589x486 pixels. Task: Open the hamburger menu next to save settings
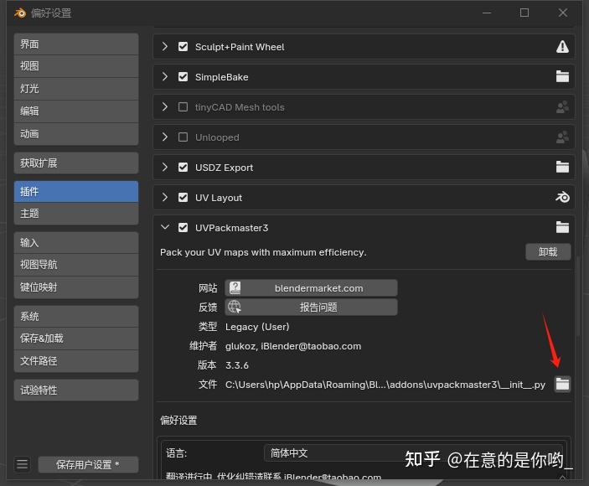click(x=22, y=464)
